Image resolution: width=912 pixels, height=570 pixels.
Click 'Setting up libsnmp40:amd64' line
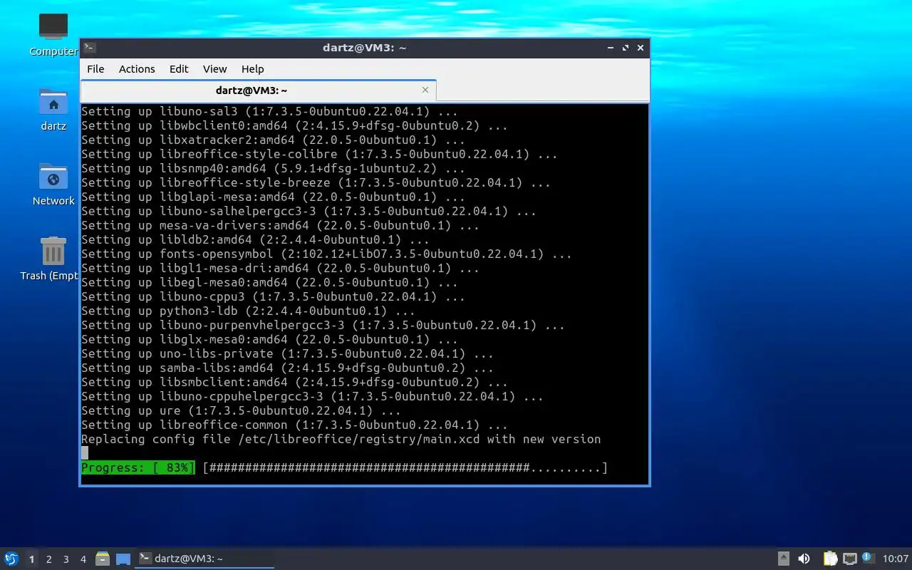click(x=274, y=169)
